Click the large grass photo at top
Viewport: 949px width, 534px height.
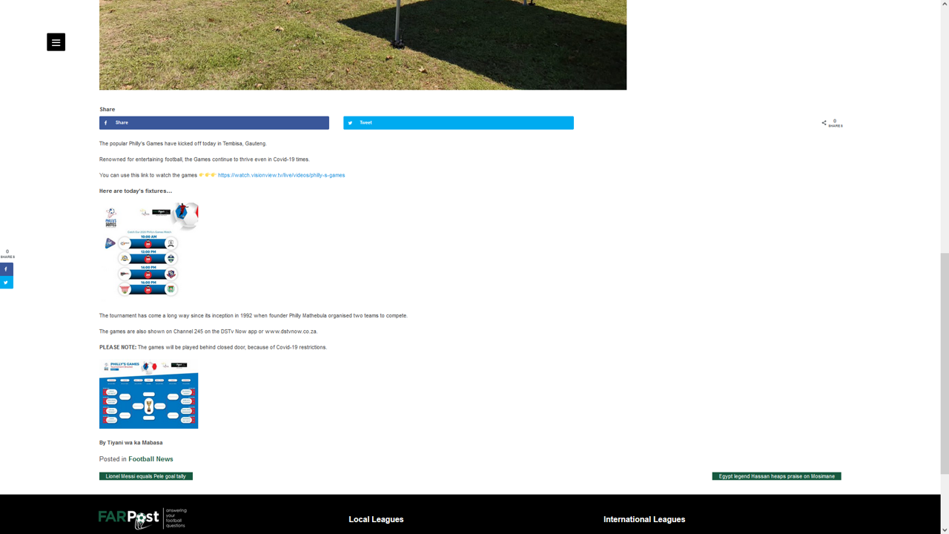point(363,44)
